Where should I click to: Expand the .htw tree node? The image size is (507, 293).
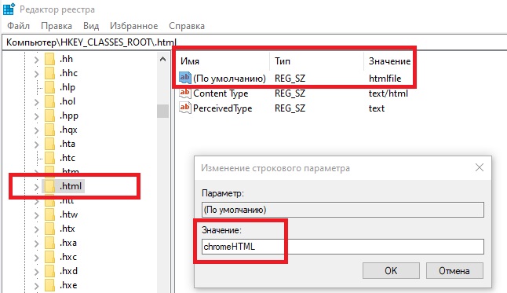pyautogui.click(x=36, y=215)
